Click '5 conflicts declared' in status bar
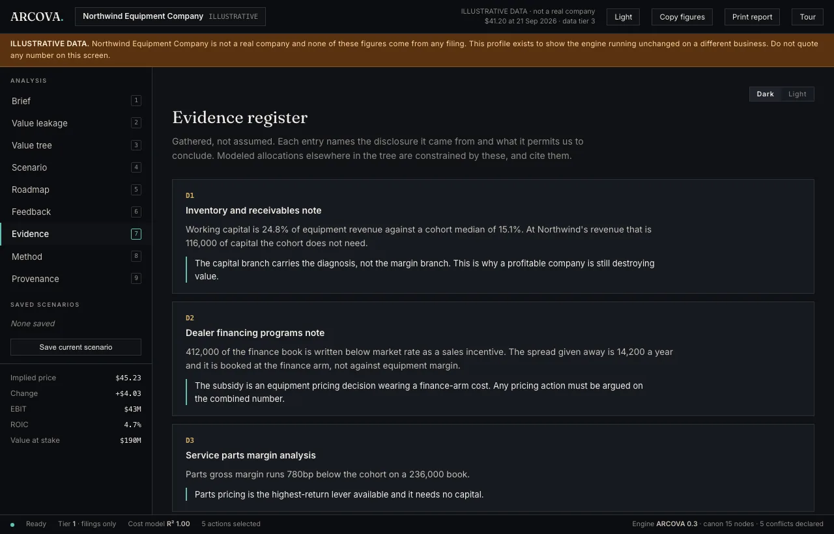 [792, 524]
